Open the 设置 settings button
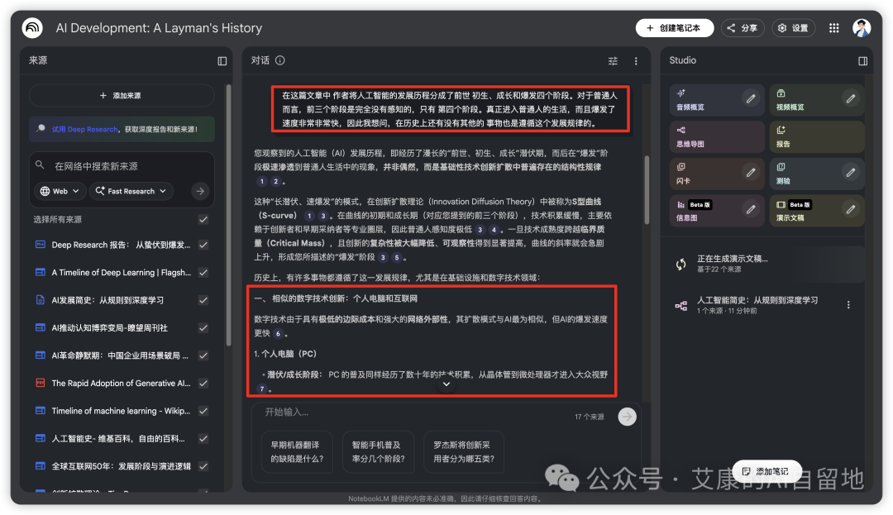 [x=793, y=28]
